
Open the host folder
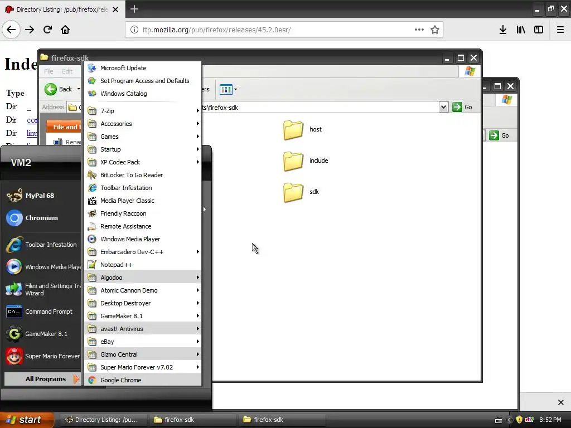point(302,129)
